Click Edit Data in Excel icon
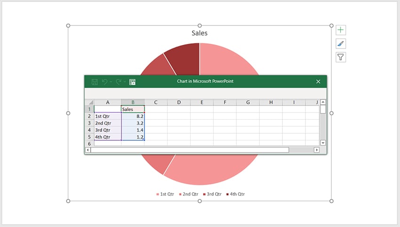This screenshot has height=227, width=400. click(132, 81)
